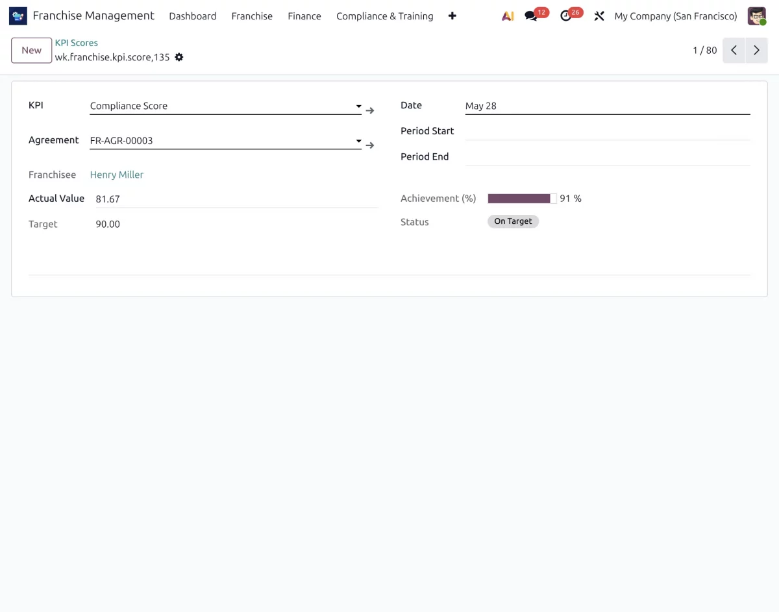This screenshot has width=779, height=612.
Task: Click the Period End field
Action: click(x=608, y=157)
